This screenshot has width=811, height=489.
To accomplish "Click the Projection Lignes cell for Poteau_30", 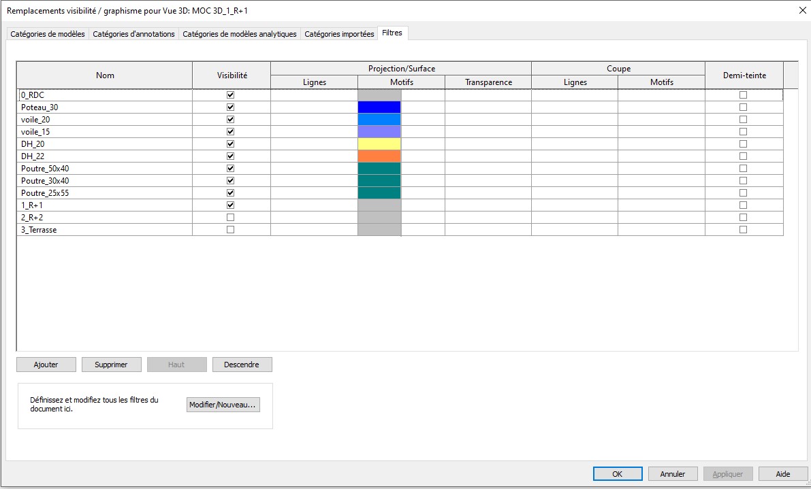I will (314, 107).
